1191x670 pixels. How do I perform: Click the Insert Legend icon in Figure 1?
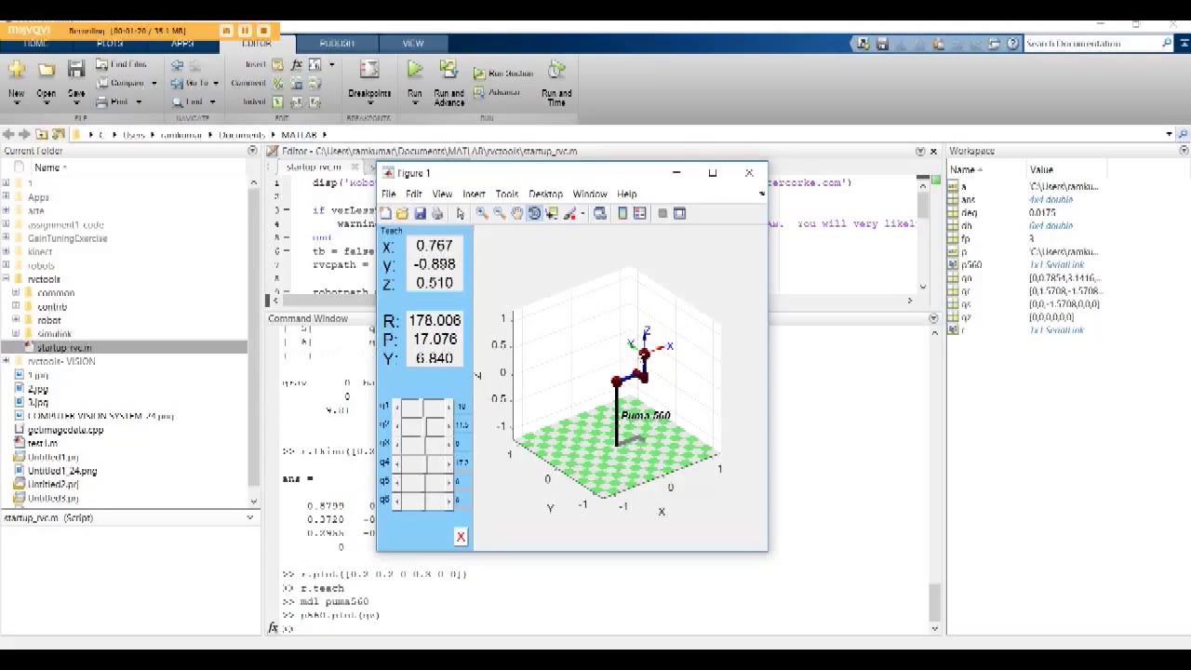tap(640, 213)
